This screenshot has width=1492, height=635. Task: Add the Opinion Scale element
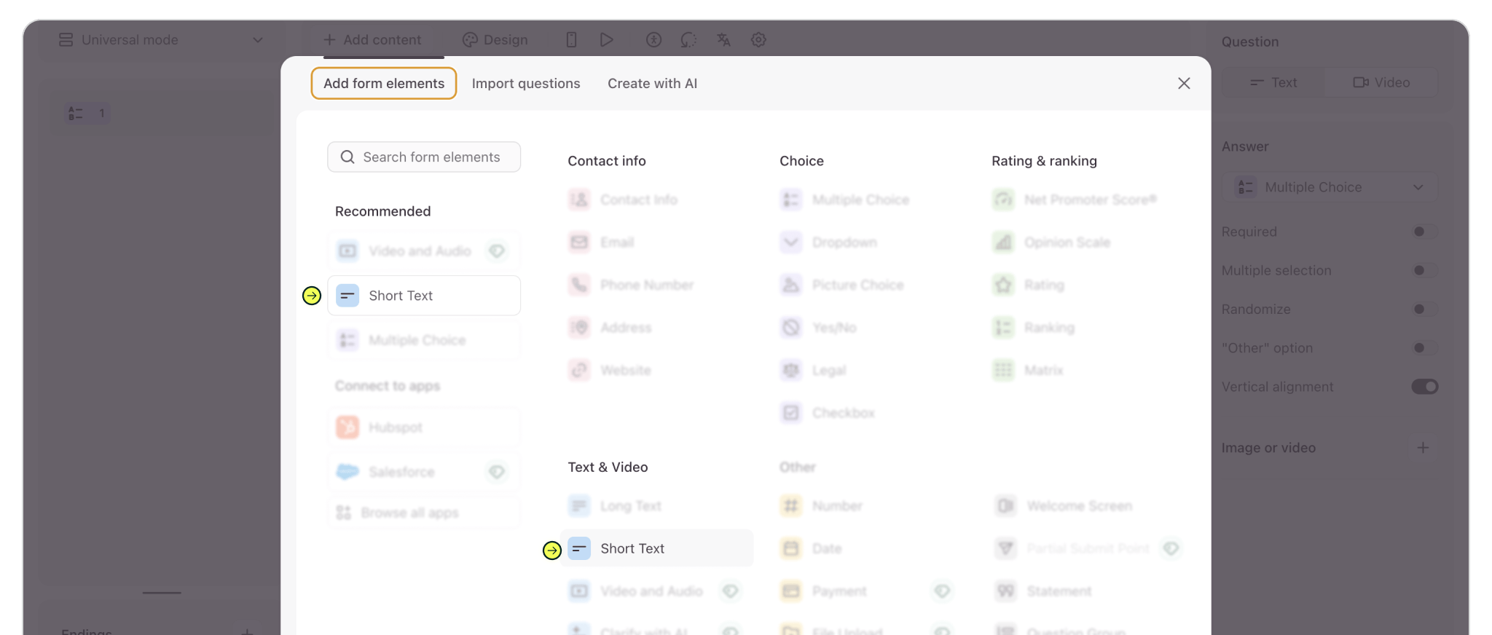click(x=1051, y=242)
